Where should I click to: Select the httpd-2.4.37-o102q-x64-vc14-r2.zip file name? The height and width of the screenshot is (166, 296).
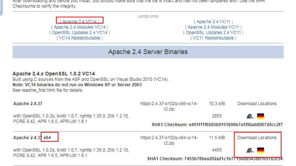click(x=169, y=140)
